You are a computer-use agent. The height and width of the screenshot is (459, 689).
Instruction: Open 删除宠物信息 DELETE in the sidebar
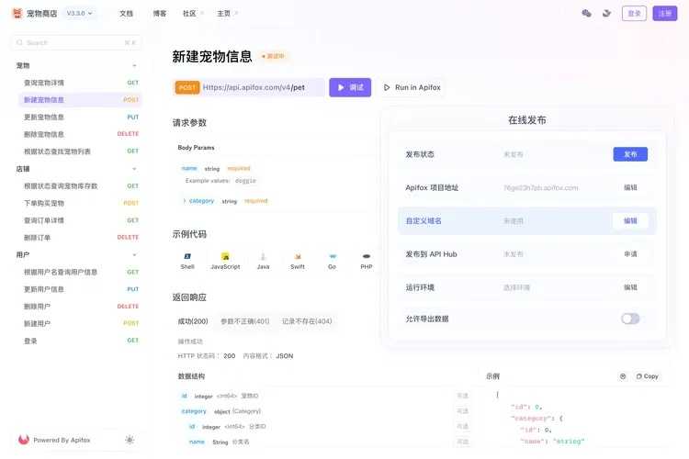(x=81, y=134)
